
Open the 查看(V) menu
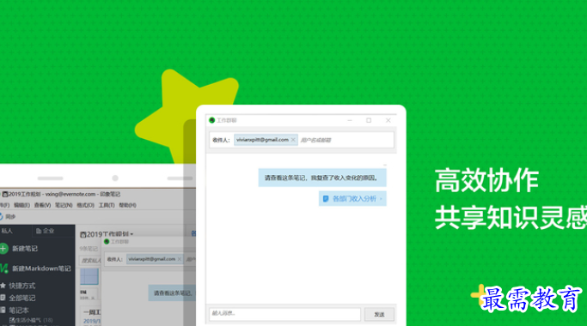click(42, 205)
